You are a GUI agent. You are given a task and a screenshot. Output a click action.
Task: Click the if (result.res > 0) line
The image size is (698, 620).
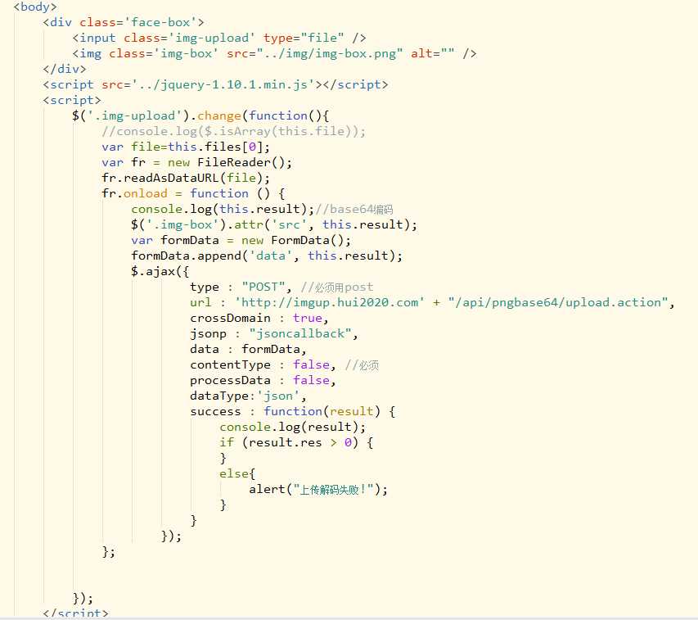(296, 442)
